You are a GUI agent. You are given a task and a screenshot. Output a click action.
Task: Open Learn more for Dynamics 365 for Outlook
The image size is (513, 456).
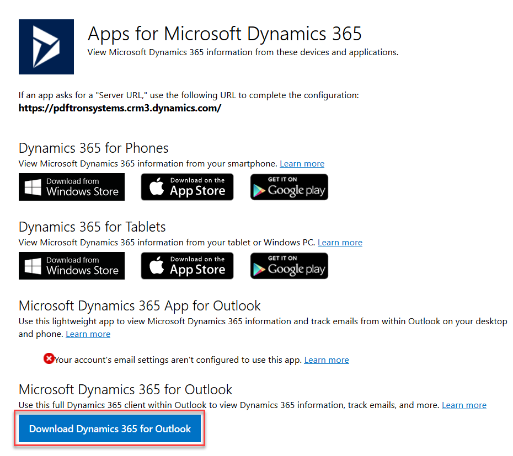(x=464, y=405)
